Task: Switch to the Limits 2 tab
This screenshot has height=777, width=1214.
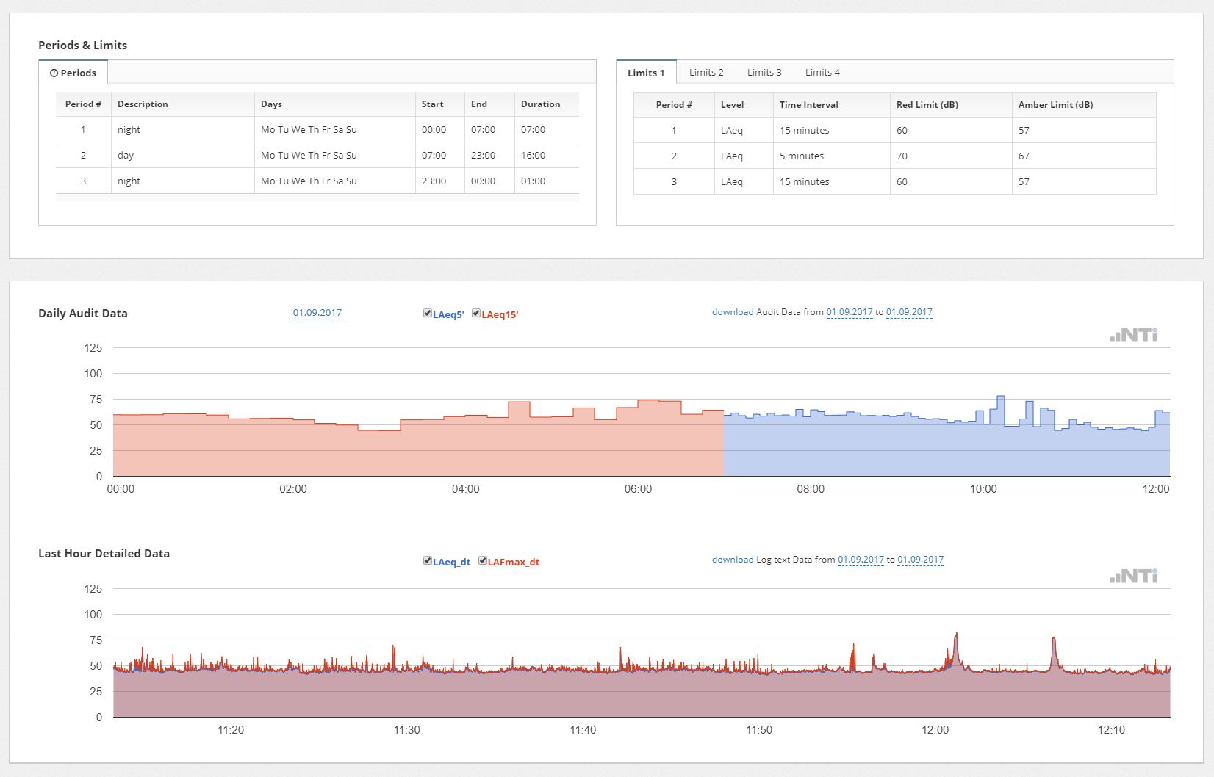Action: (706, 73)
